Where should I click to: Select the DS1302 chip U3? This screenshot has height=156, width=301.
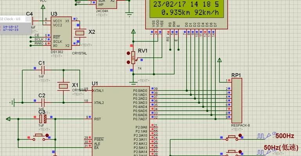point(61,33)
